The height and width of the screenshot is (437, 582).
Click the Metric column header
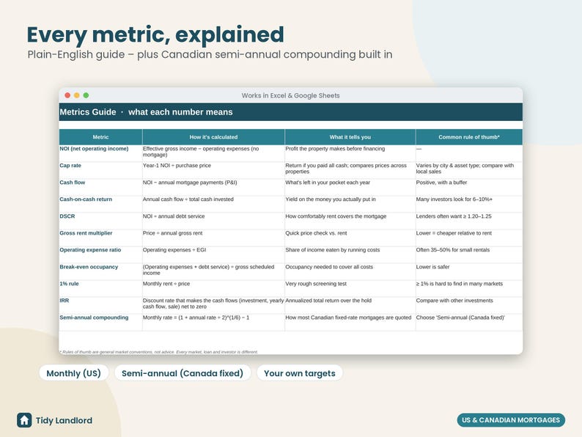tap(100, 137)
